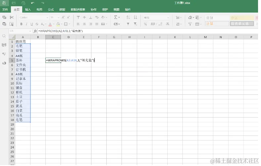Sort ascending A to Z

click(x=128, y=17)
